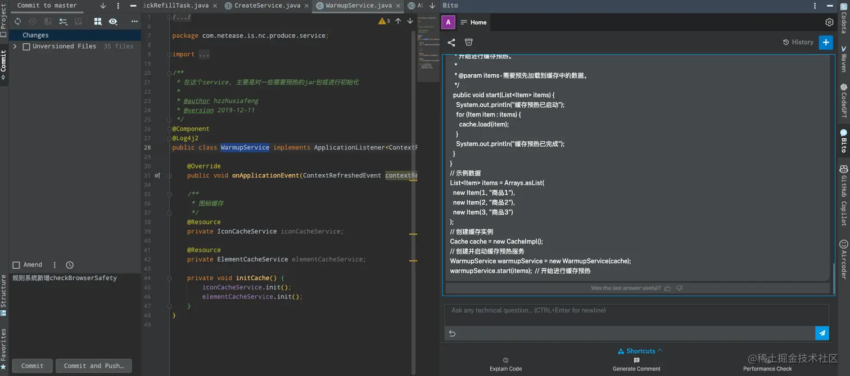This screenshot has width=850, height=376.
Task: Click the Refresh changes icon in Commit panel
Action: point(18,21)
